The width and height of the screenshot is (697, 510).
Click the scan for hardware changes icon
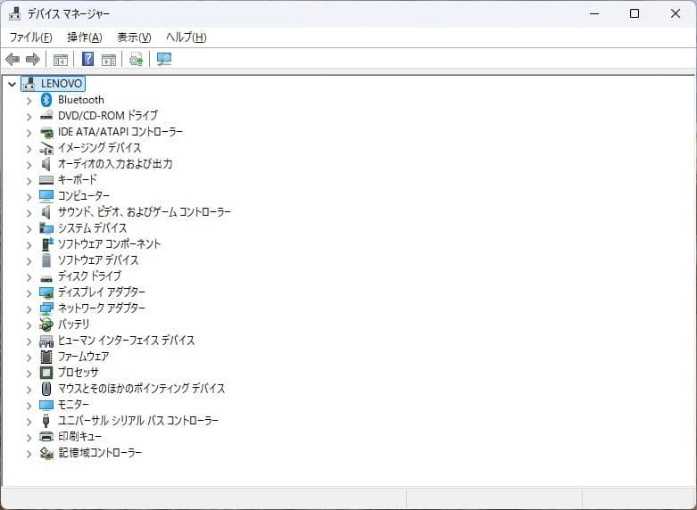pyautogui.click(x=164, y=59)
